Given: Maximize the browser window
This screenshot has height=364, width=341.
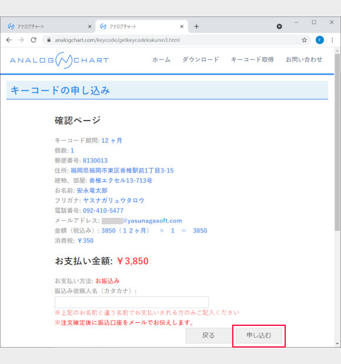Looking at the screenshot, I should point(314,22).
